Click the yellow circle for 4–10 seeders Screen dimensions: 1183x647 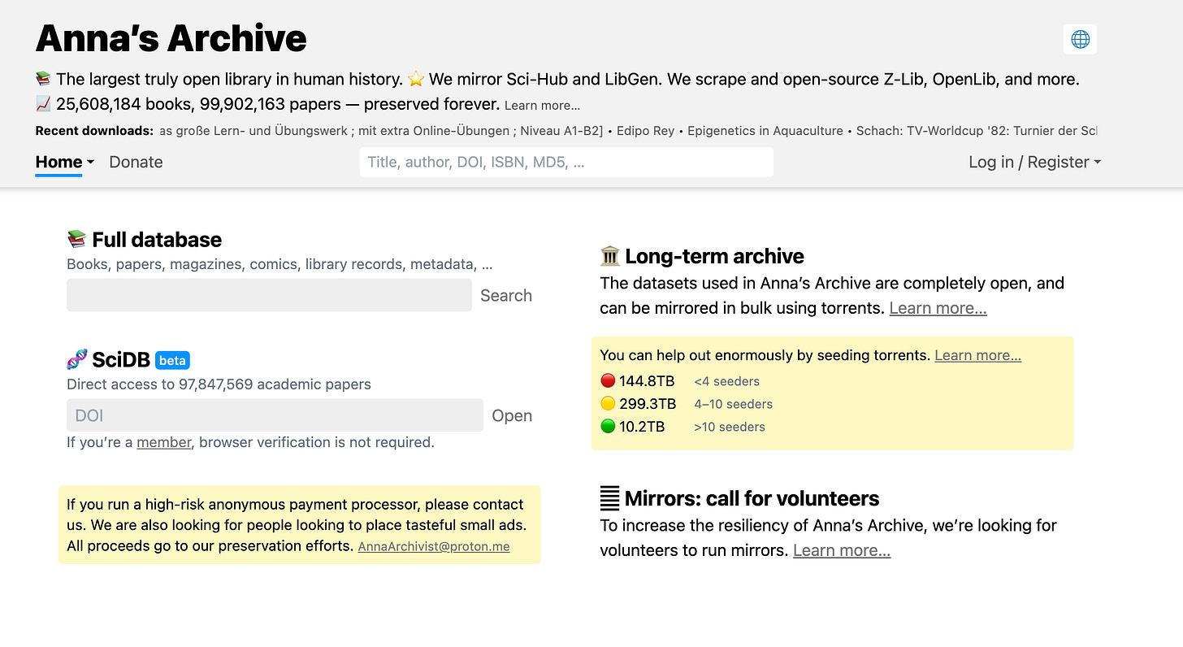608,404
